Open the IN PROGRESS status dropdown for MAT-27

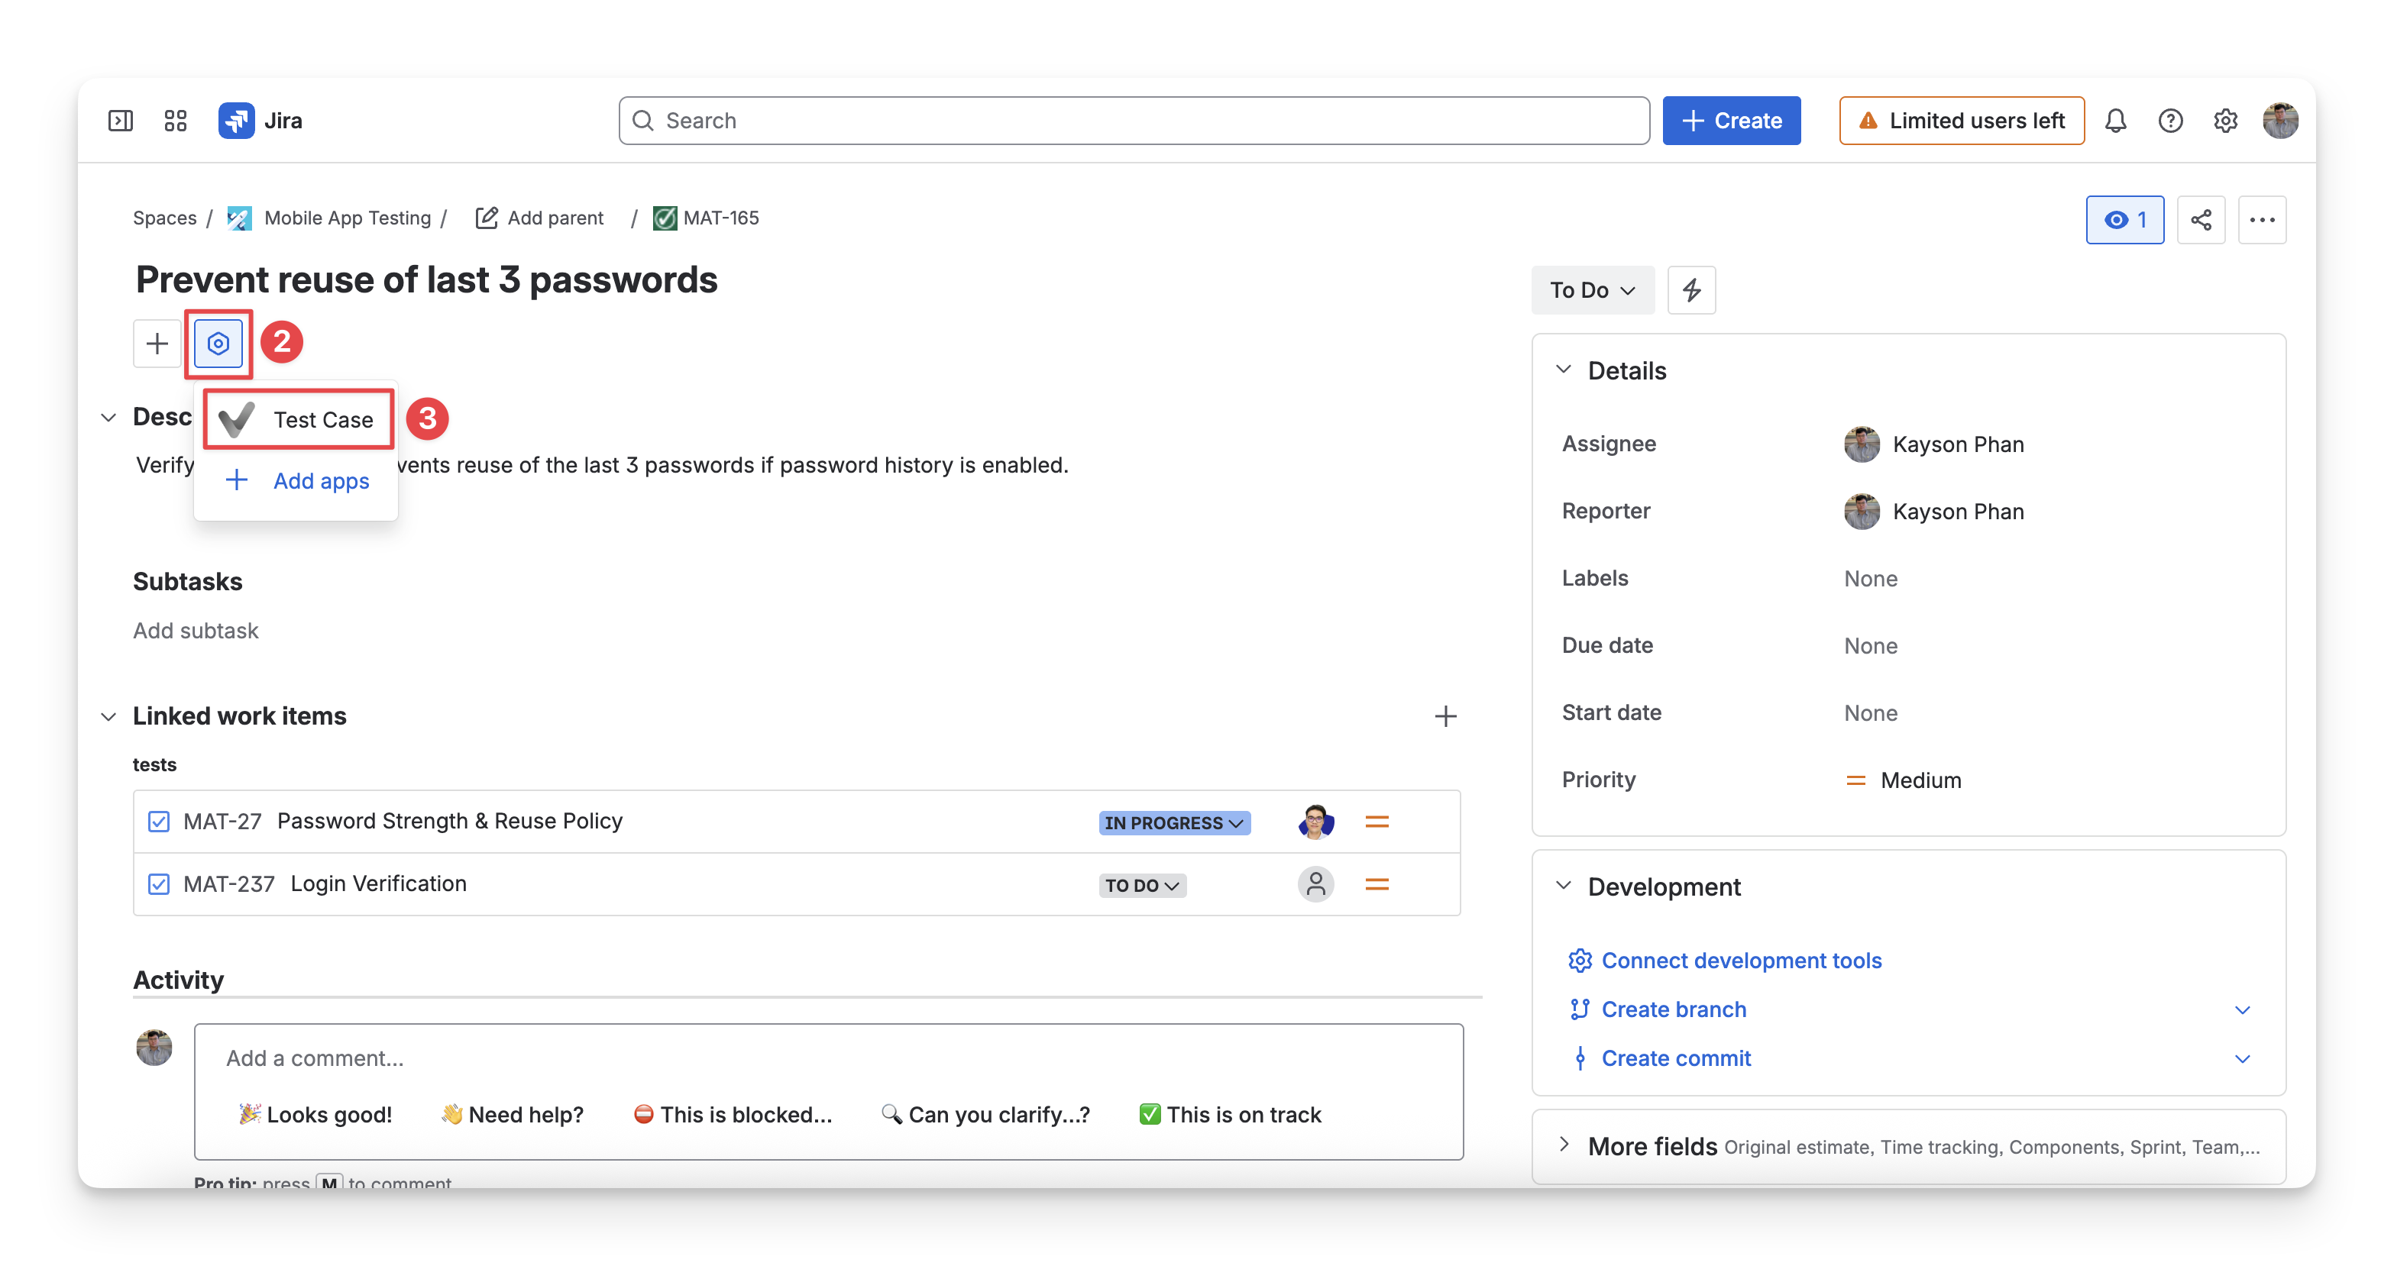tap(1174, 823)
